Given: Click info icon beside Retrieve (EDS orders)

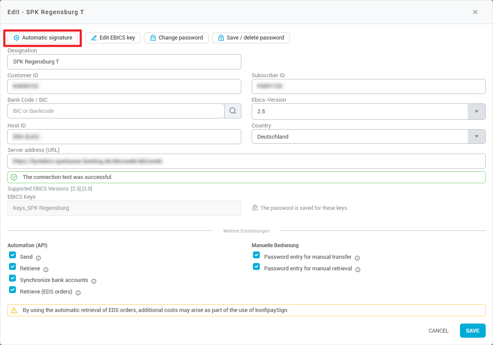Looking at the screenshot, I should coord(78,293).
